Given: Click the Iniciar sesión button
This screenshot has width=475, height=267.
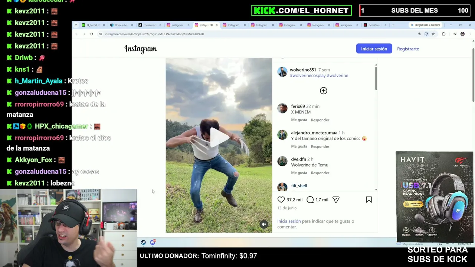Looking at the screenshot, I should pos(374,49).
